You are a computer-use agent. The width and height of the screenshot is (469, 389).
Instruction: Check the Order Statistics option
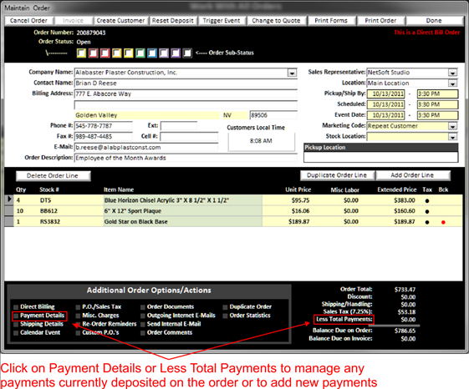(225, 316)
